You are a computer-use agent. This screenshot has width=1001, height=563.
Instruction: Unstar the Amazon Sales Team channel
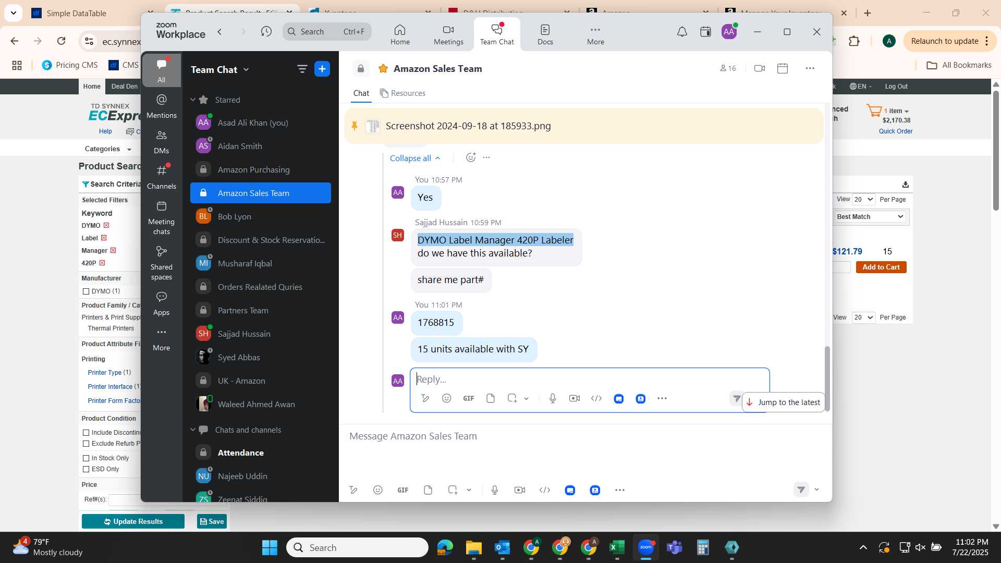[383, 68]
